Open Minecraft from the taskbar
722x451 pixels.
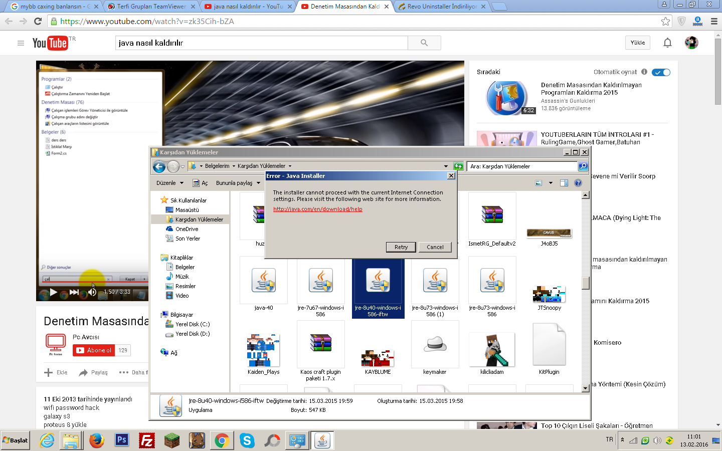172,440
